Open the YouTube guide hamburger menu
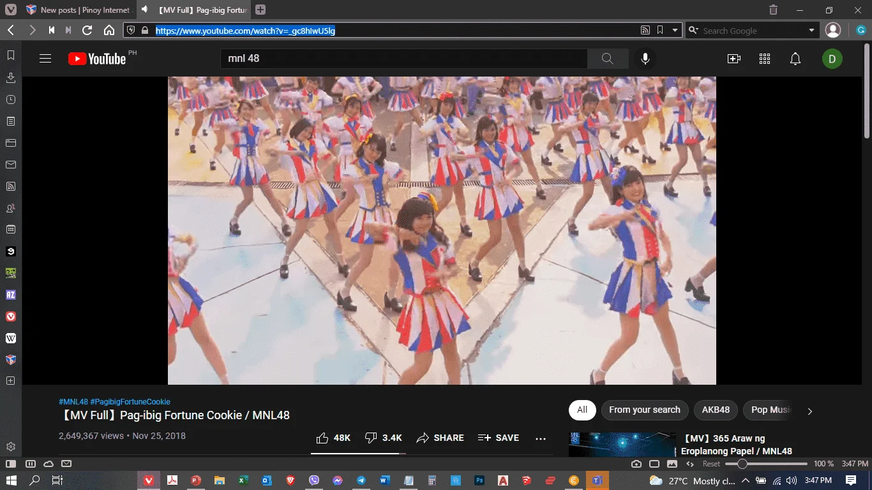The image size is (872, 490). [45, 59]
